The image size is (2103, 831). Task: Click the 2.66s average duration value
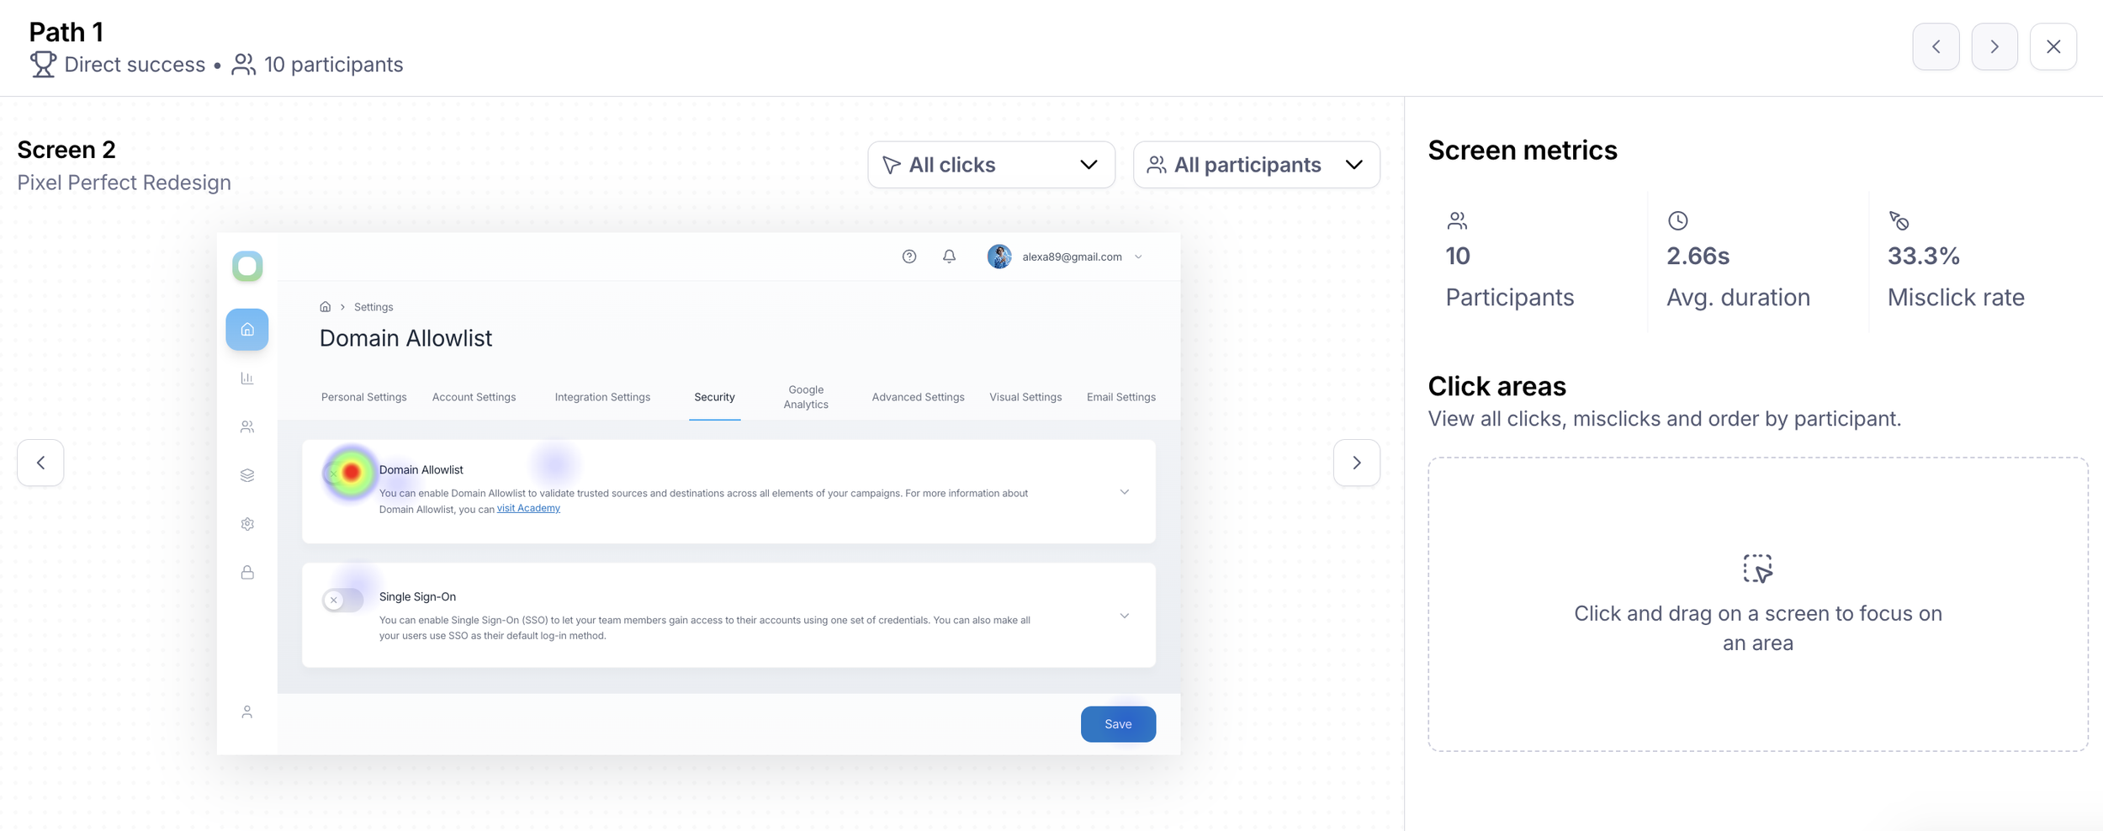(x=1698, y=256)
